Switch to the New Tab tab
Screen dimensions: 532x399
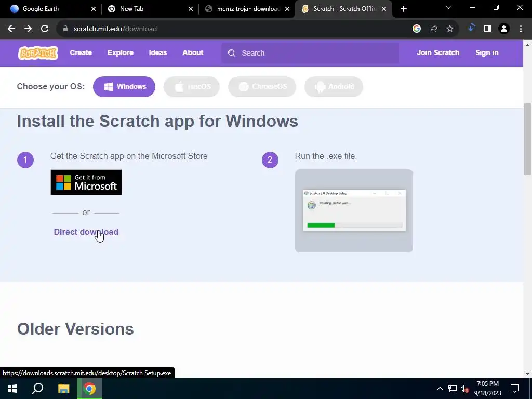[149, 9]
